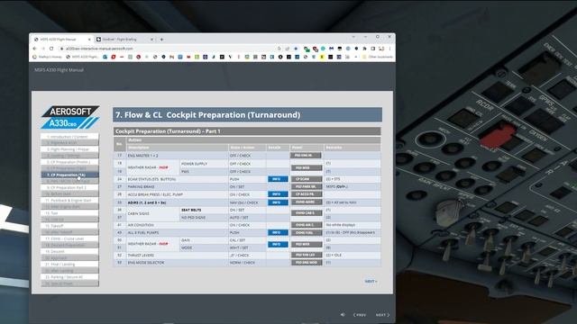The height and width of the screenshot is (324, 577).
Task: Open the Chrome three-dot menu
Action: pos(389,49)
